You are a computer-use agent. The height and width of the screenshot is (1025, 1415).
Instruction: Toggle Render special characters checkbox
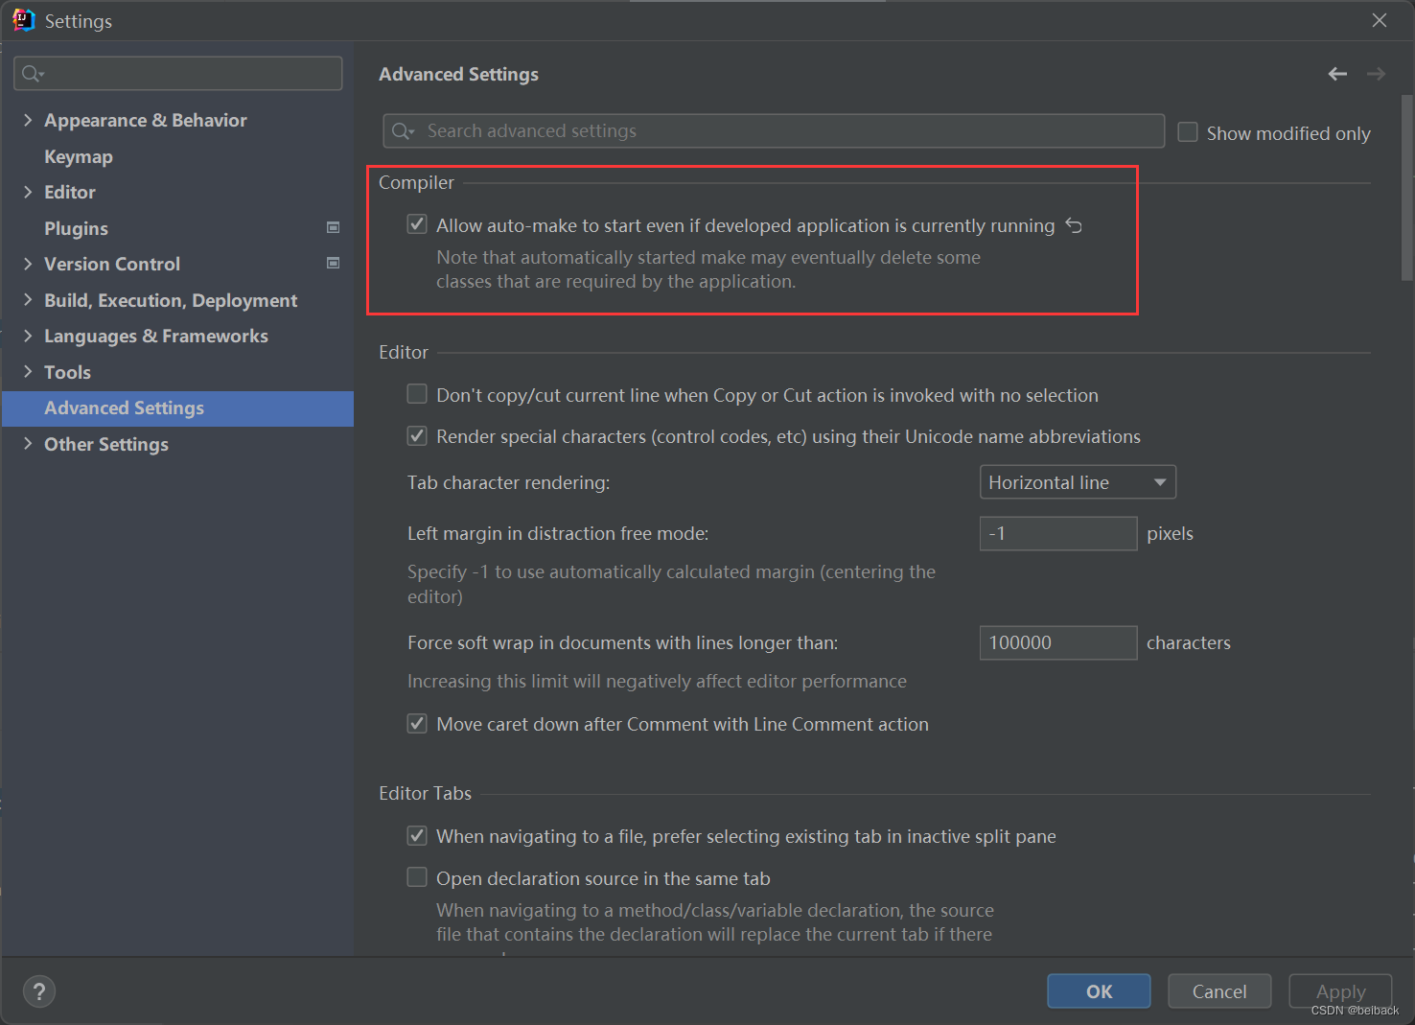point(417,435)
